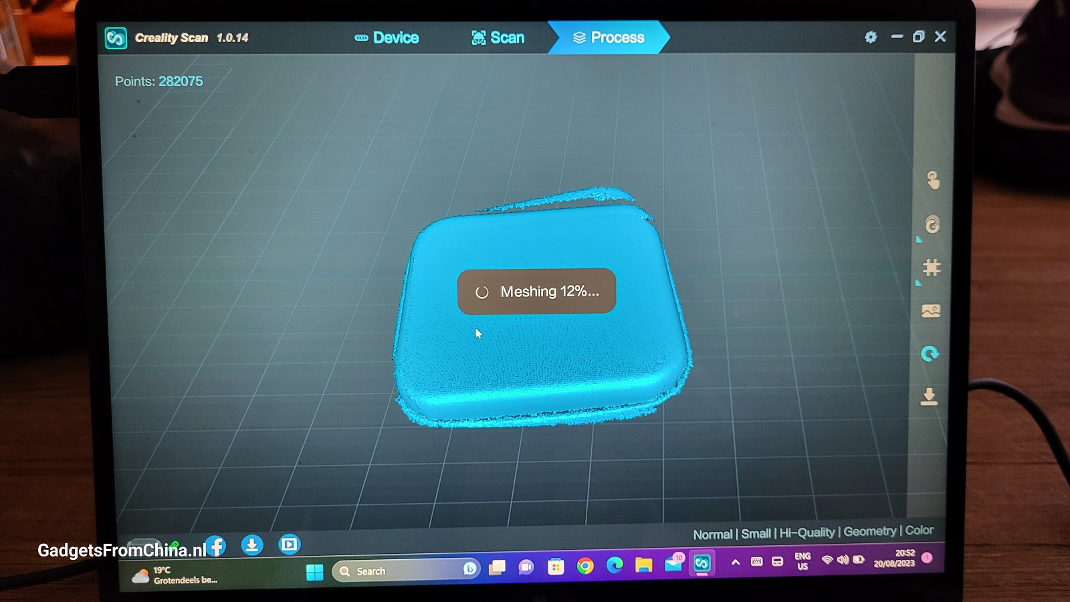This screenshot has width=1070, height=602.
Task: Open File Explorer from taskbar
Action: tap(643, 565)
